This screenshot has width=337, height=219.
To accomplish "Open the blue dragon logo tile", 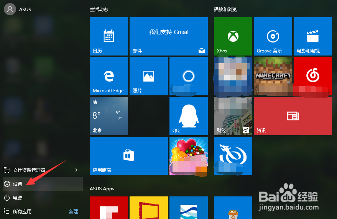I will pos(233,156).
